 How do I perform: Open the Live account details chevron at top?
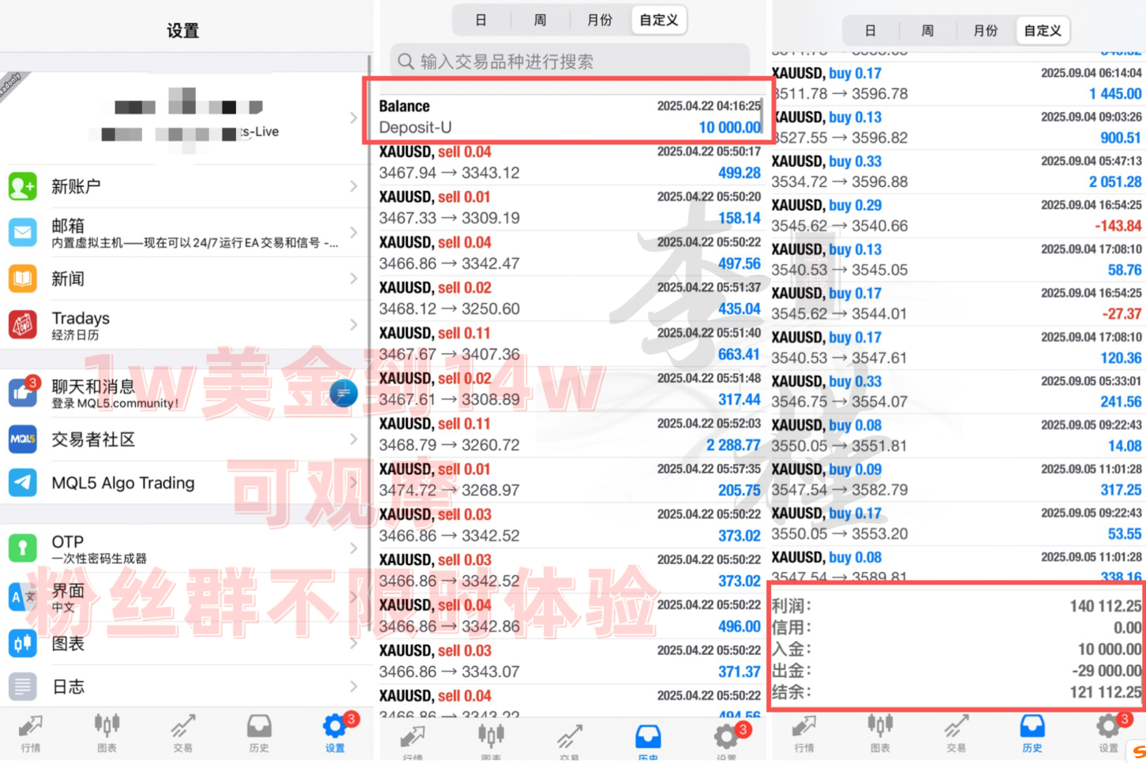pos(353,118)
